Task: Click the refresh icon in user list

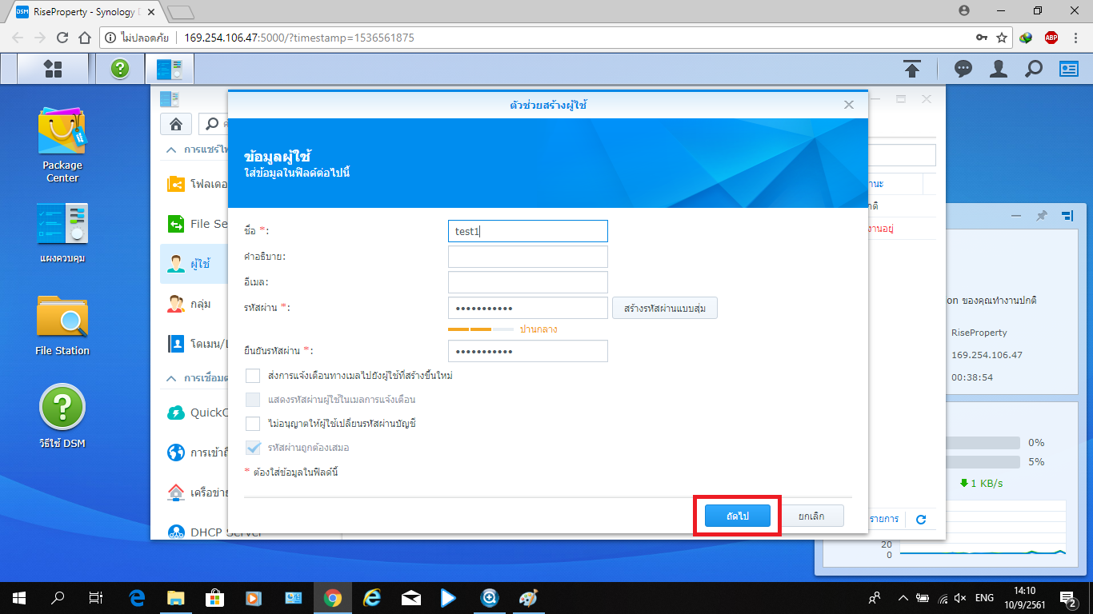Action: coord(920,520)
